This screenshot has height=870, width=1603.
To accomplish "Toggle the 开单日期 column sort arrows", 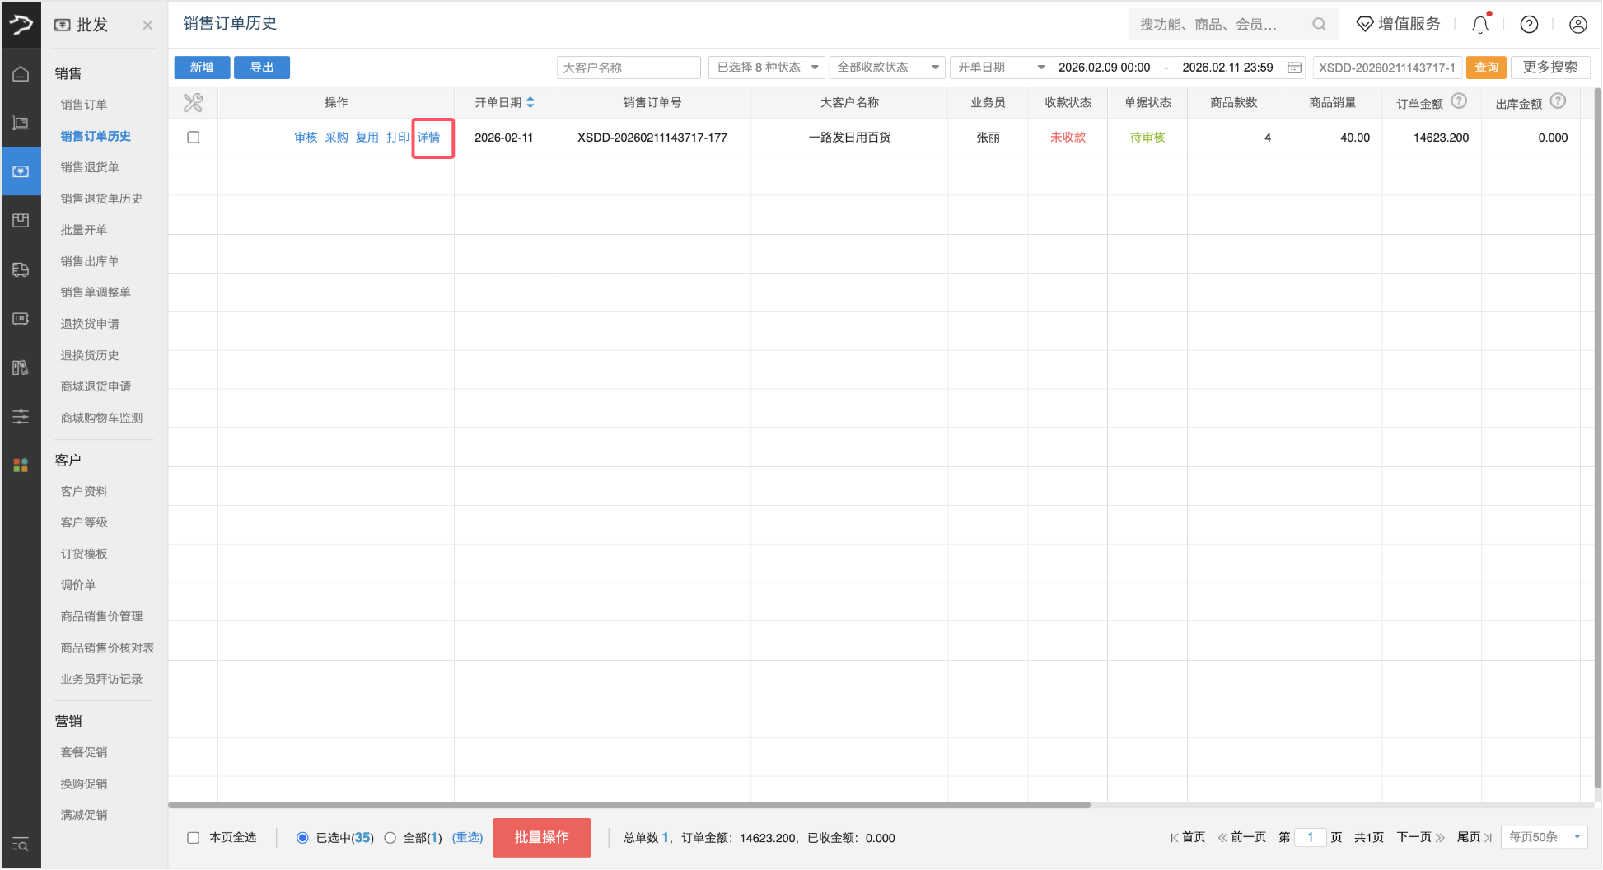I will [x=530, y=102].
